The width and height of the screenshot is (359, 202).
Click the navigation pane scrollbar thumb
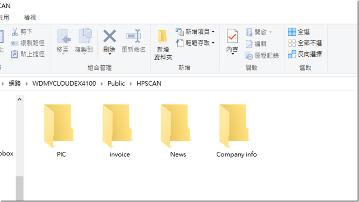[x=19, y=188]
